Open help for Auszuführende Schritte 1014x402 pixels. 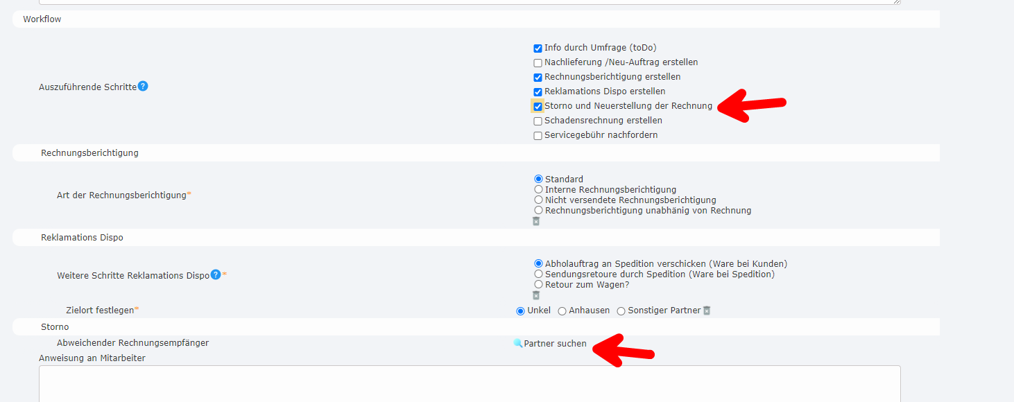143,86
